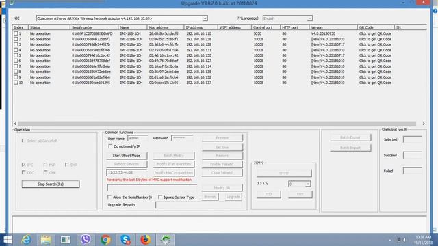Image resolution: width=438 pixels, height=246 pixels.
Task: Select IP address 192.168.10.238
Action: (x=198, y=39)
